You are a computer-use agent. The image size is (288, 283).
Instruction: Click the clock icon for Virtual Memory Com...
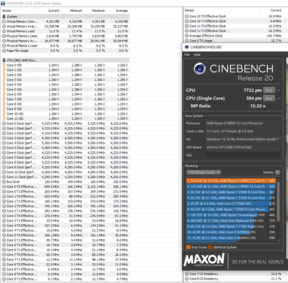click(x=4, y=22)
